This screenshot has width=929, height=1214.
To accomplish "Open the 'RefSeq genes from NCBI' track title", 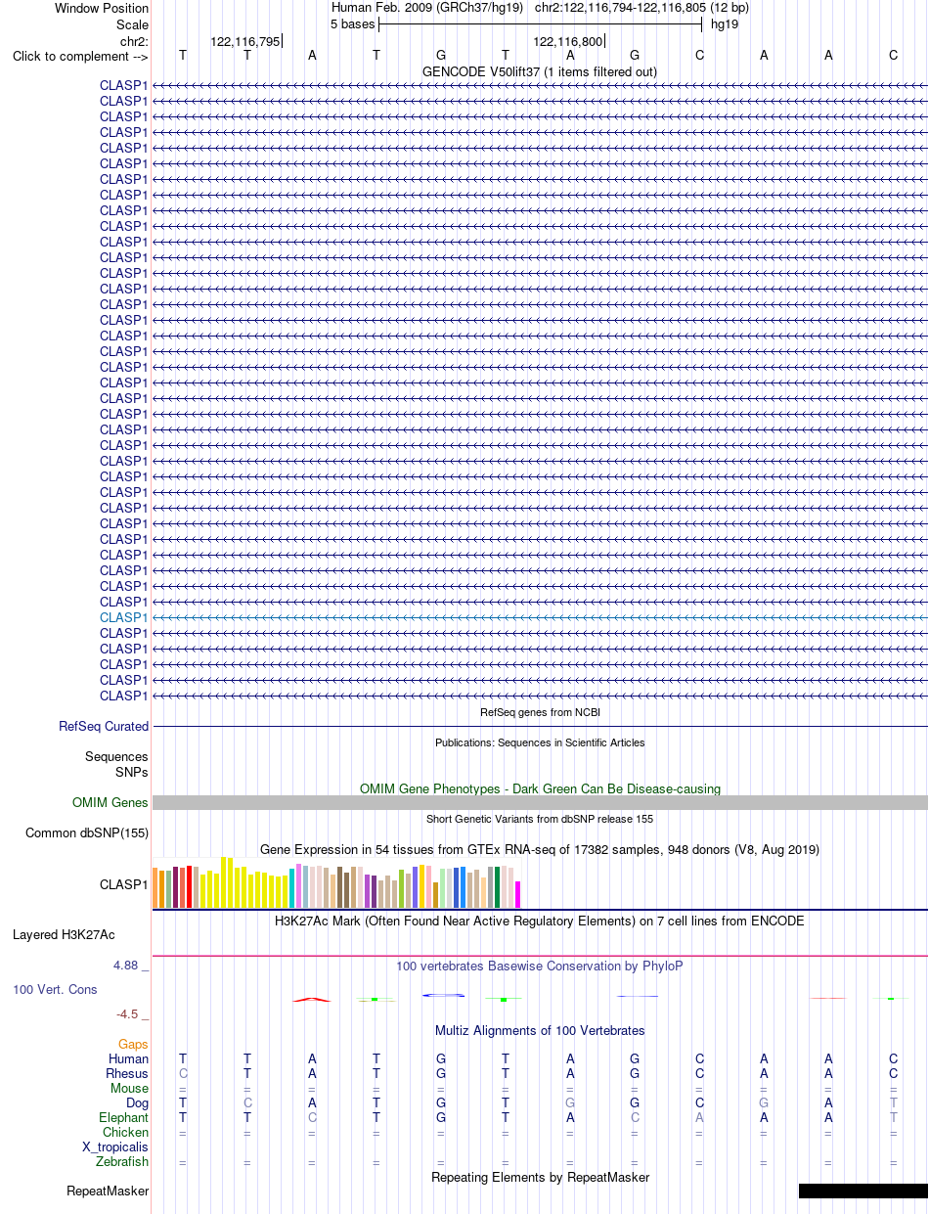I will 540,712.
